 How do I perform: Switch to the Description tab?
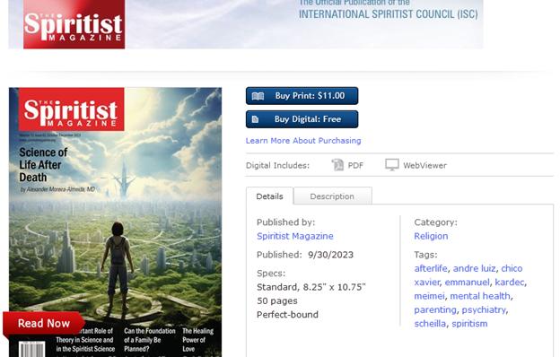(332, 196)
